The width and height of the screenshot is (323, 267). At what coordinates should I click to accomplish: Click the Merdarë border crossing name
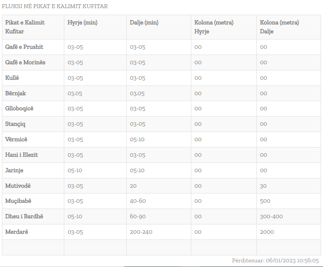tap(17, 232)
